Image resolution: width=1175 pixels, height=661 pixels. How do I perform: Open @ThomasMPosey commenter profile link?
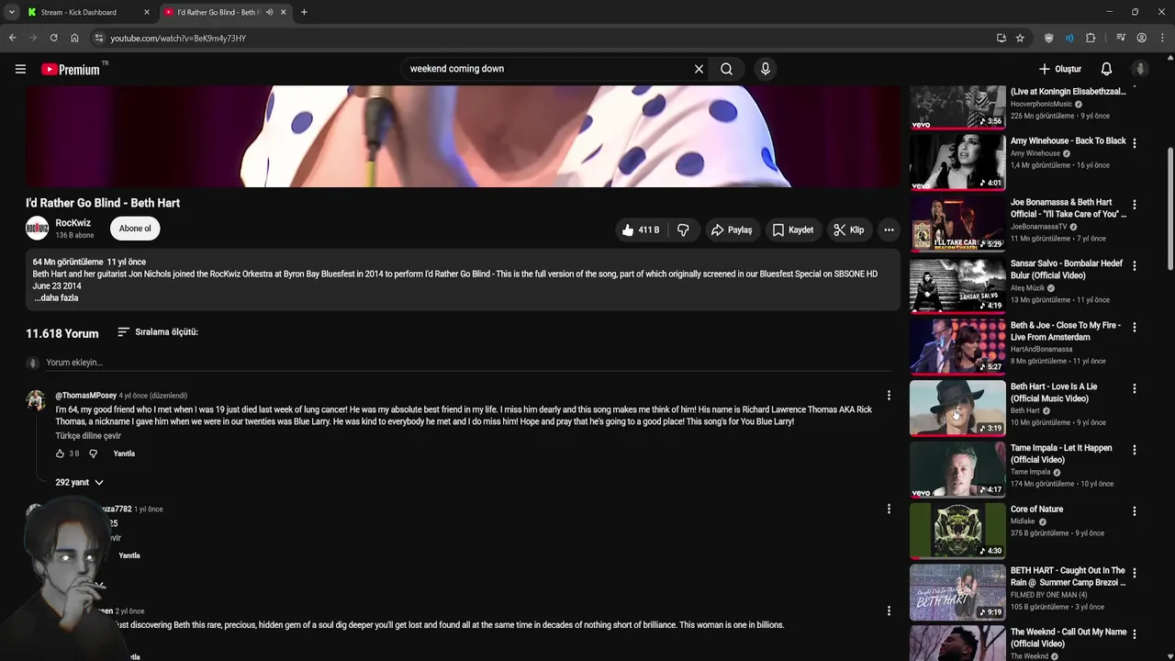coord(85,396)
